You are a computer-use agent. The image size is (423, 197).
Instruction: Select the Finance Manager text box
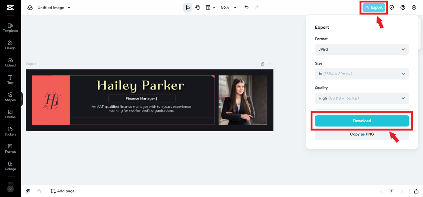click(141, 98)
